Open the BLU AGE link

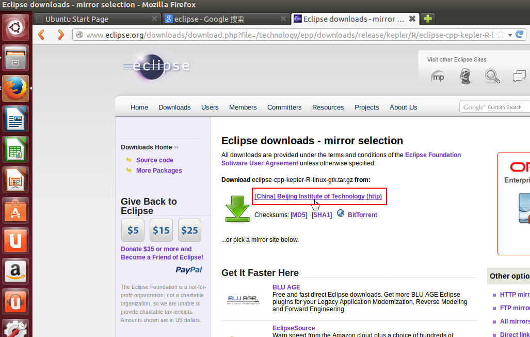[x=286, y=287]
